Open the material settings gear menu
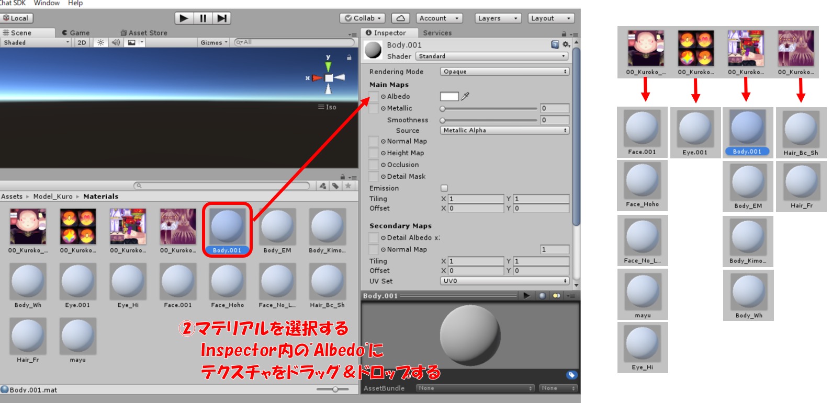This screenshot has width=832, height=403. point(566,44)
